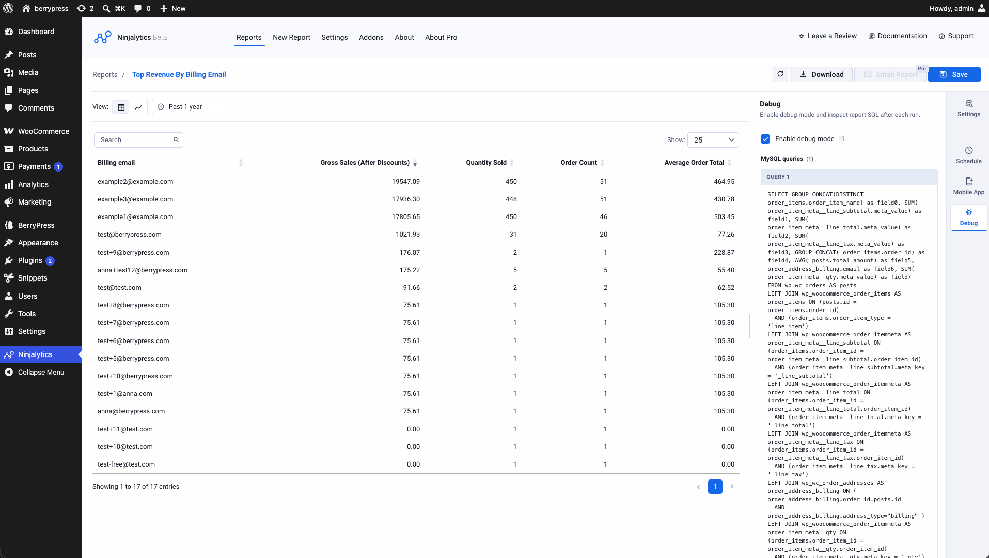Click Reports breadcrumb link
Image resolution: width=989 pixels, height=558 pixels.
pos(105,75)
